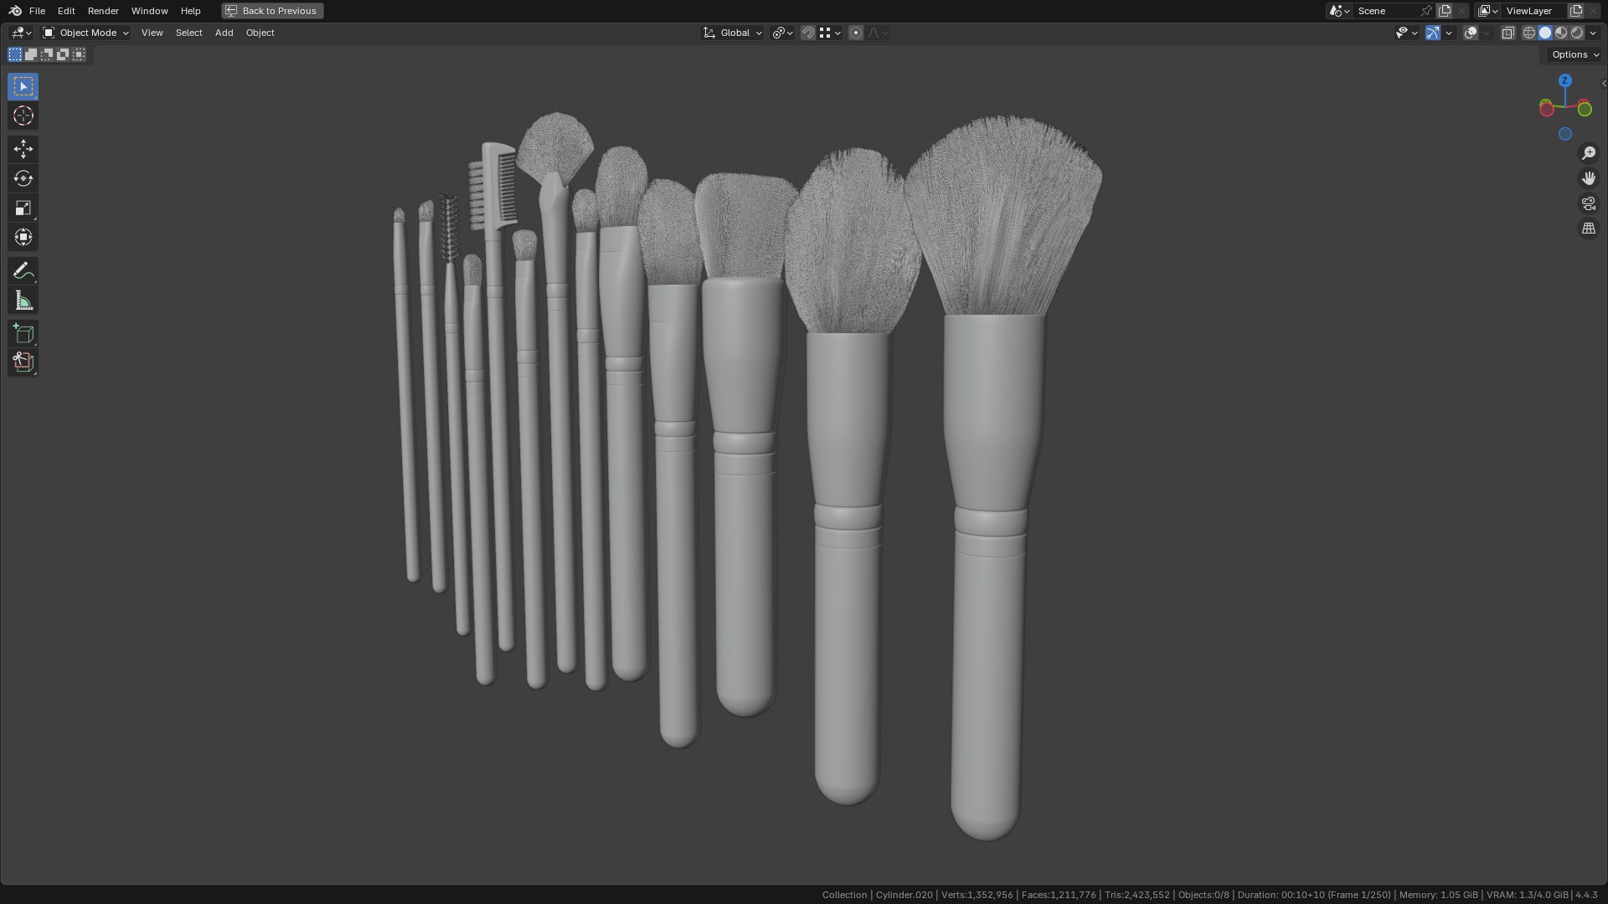Toggle X-Ray mode
1608x904 pixels.
point(1508,33)
